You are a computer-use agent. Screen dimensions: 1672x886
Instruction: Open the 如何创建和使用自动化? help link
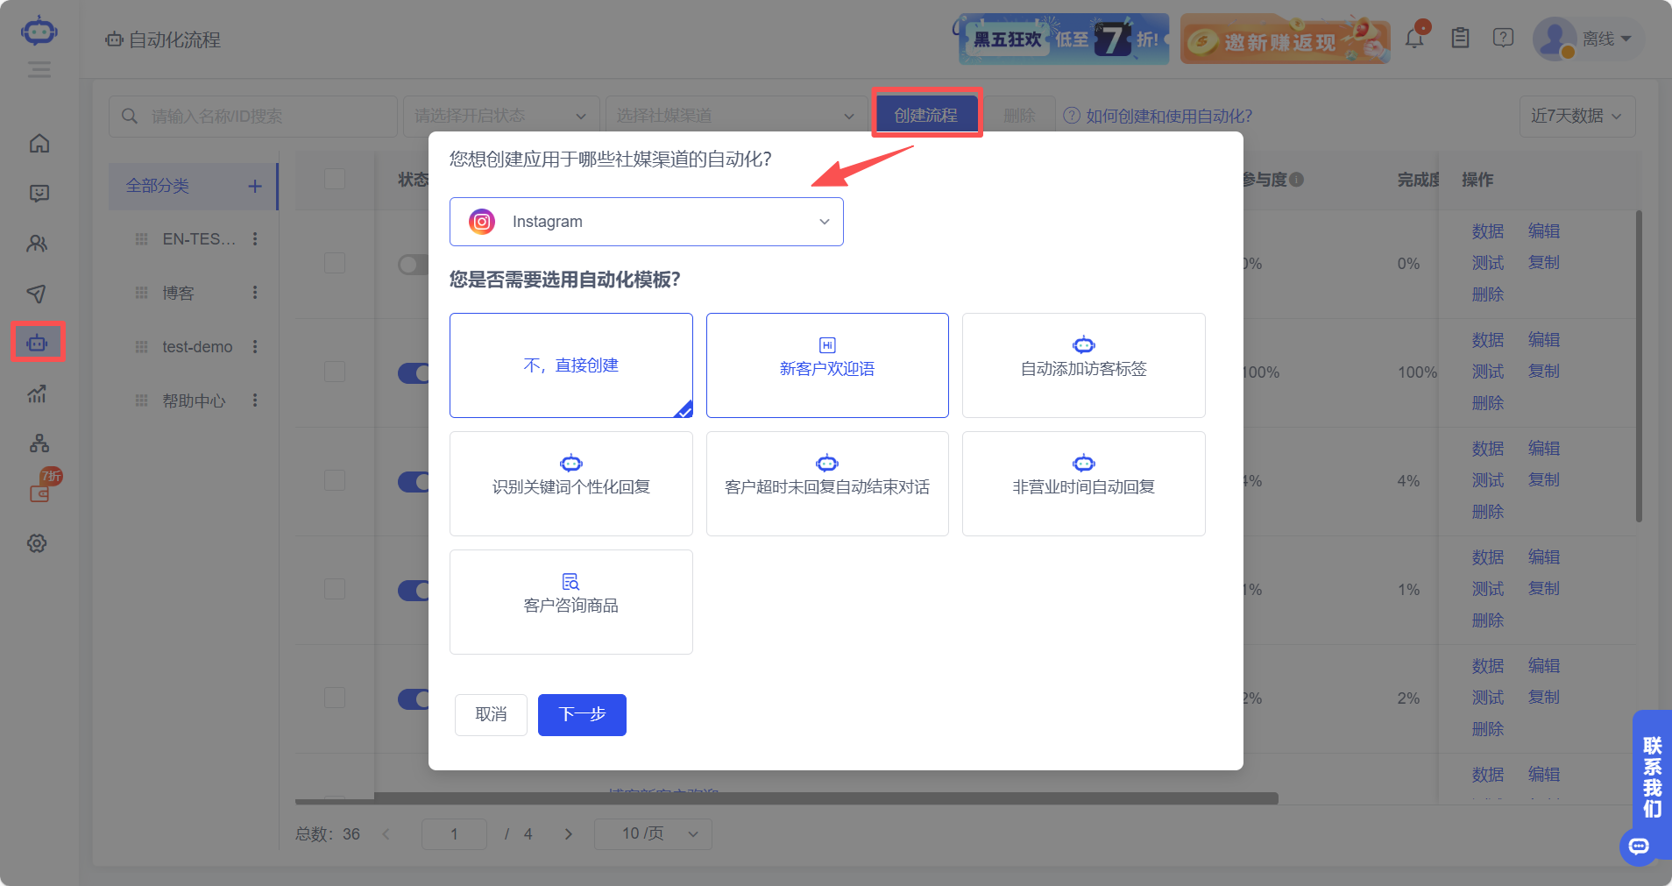1158,117
